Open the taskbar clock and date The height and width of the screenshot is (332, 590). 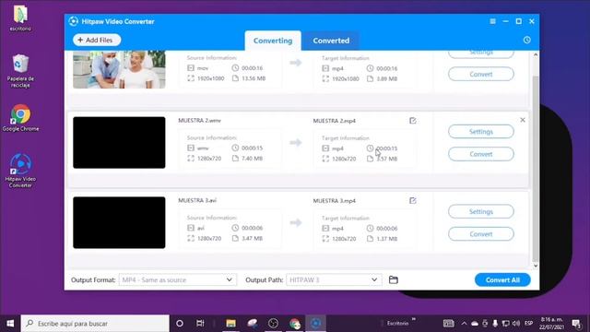(551, 324)
